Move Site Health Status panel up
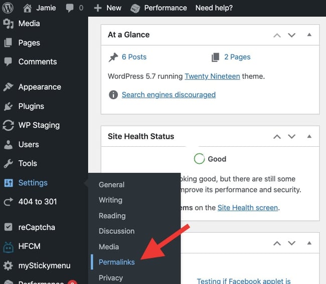 (276, 137)
